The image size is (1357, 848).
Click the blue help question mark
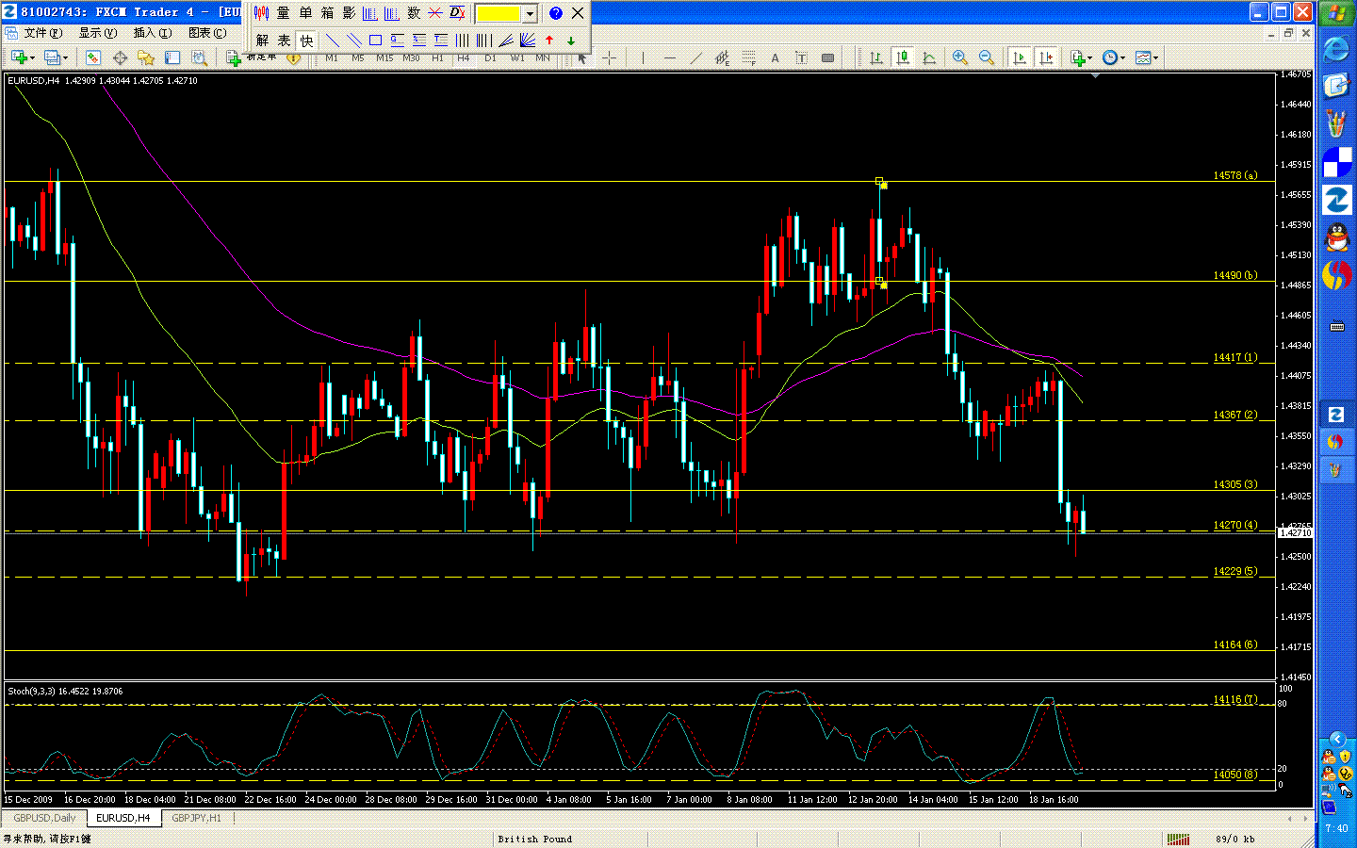(x=556, y=13)
